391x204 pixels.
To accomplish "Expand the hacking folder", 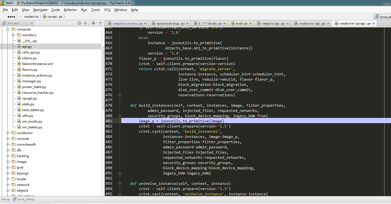I will (8, 156).
